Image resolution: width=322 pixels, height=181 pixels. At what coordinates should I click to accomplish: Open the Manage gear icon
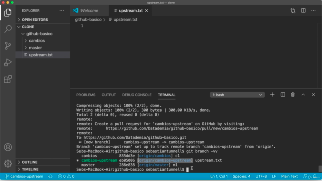8,163
